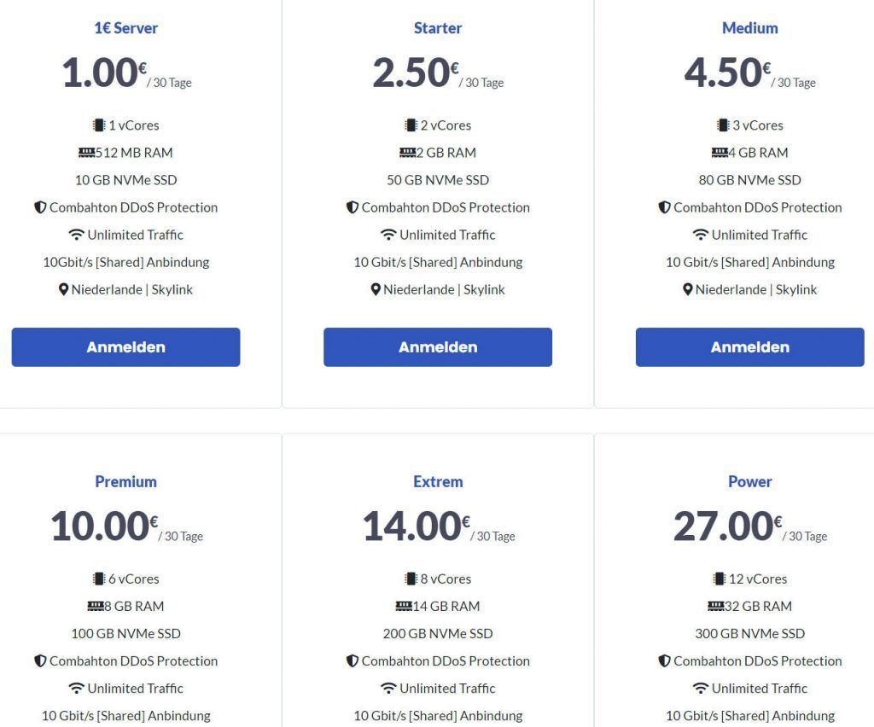Screen dimensions: 874x727
Task: Click the RAM icon next to 512 MB RAM
Action: pyautogui.click(x=86, y=153)
